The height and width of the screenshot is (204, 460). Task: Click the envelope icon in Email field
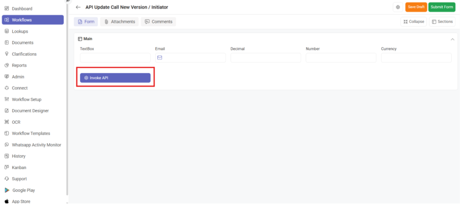point(159,58)
